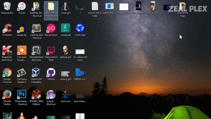Screen dimensions: 211x119
Task: Select the sublime_text Shortcut icon
Action: [x=36, y=28]
